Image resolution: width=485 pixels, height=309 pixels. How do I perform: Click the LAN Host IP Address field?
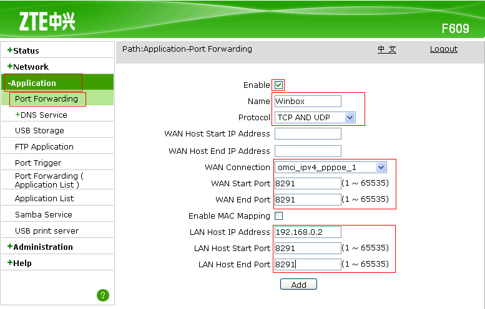(x=308, y=232)
